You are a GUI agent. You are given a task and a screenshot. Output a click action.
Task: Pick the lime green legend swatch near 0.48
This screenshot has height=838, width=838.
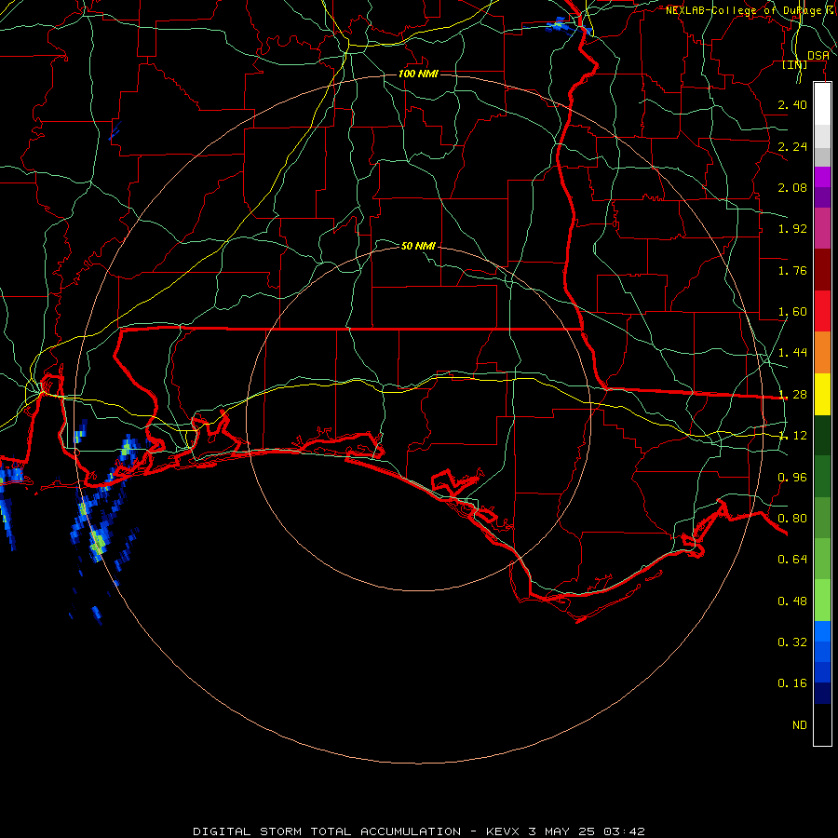coord(822,601)
